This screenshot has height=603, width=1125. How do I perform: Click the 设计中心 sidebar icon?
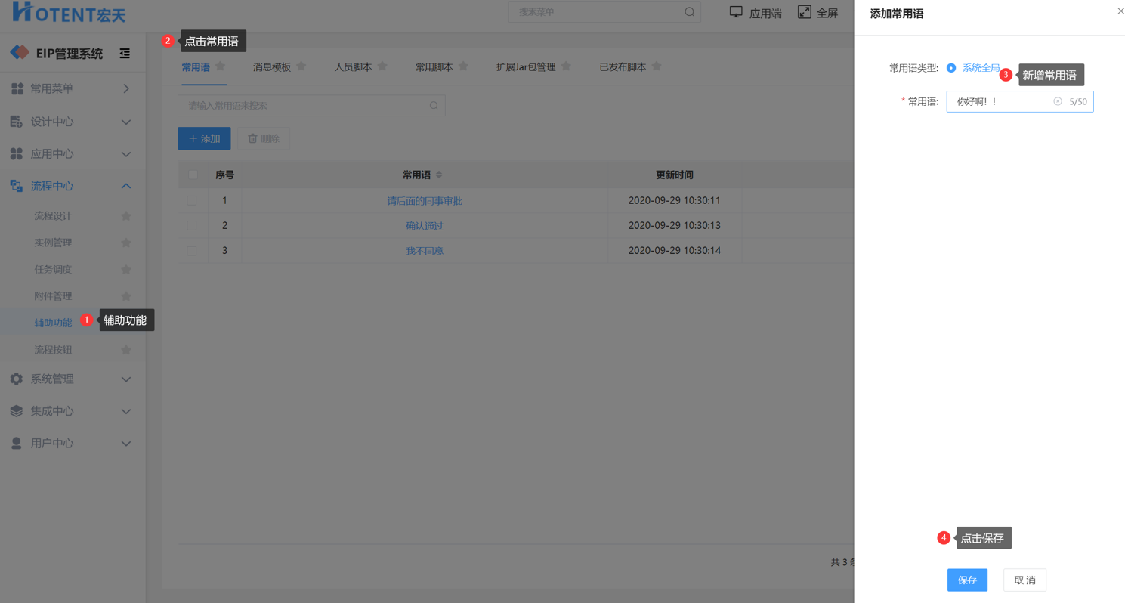tap(17, 122)
